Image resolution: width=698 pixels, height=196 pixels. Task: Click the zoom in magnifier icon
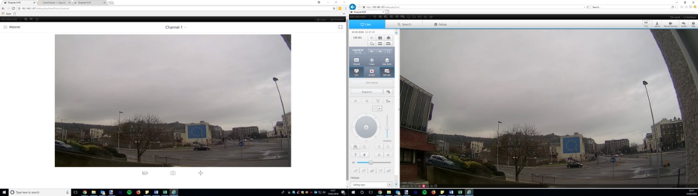tap(355, 146)
